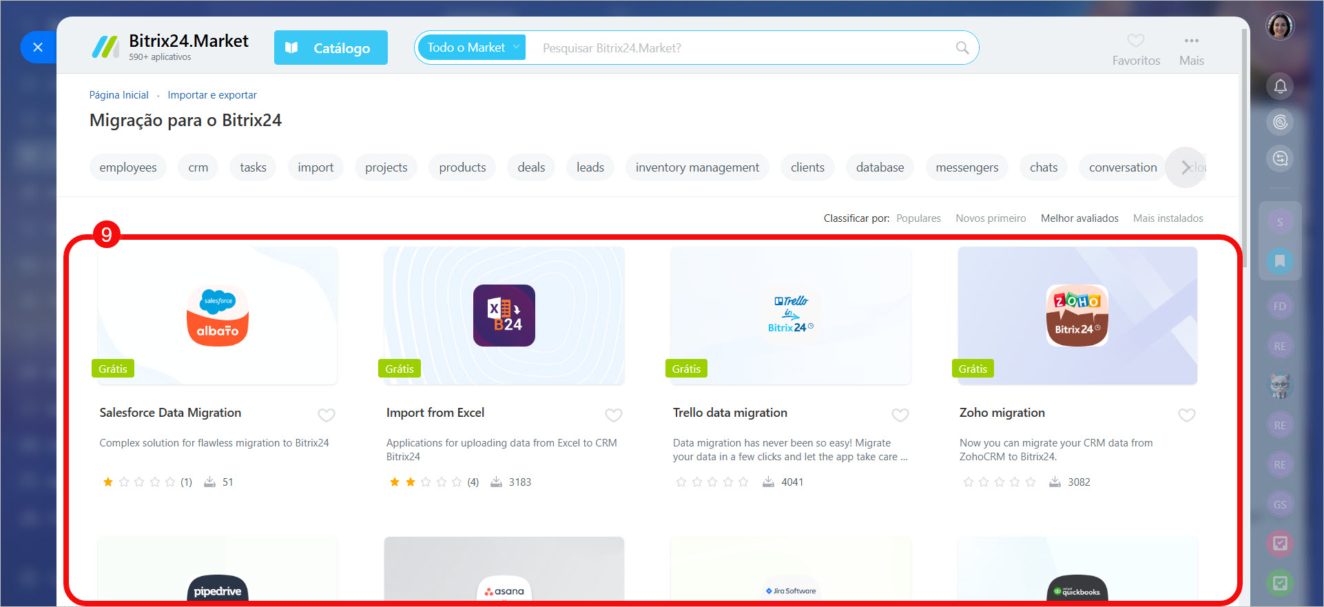This screenshot has height=607, width=1324.
Task: Filter by conversation tag
Action: pos(1123,167)
